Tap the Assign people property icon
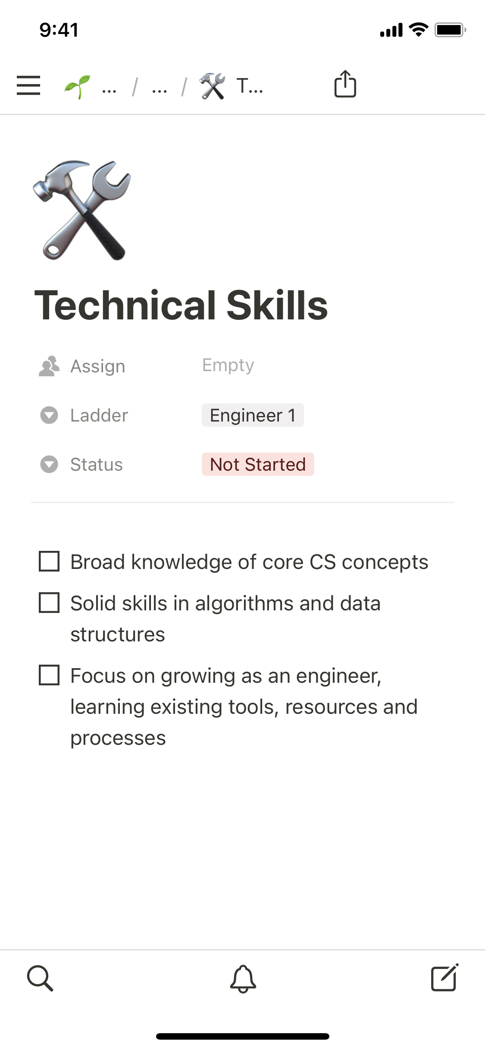The image size is (485, 1050). [x=49, y=366]
